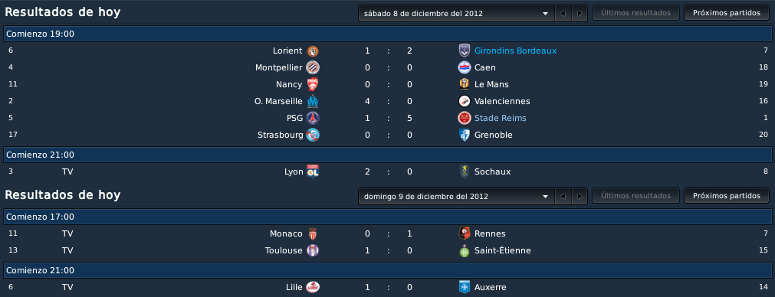The width and height of the screenshot is (775, 297).
Task: Select the Montpellier team badge
Action: tap(312, 67)
